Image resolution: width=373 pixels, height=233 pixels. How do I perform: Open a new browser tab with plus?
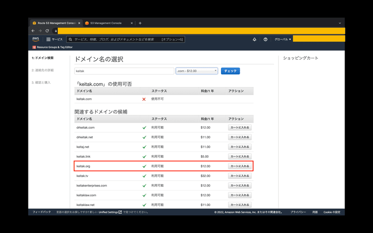point(140,23)
